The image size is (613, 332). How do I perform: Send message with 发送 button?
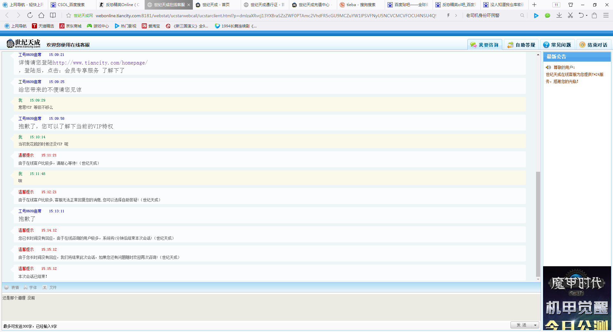pyautogui.click(x=521, y=325)
